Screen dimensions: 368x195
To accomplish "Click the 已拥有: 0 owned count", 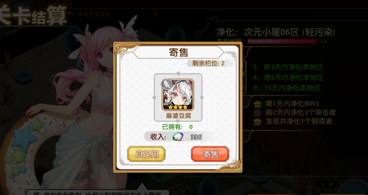I will [x=177, y=127].
